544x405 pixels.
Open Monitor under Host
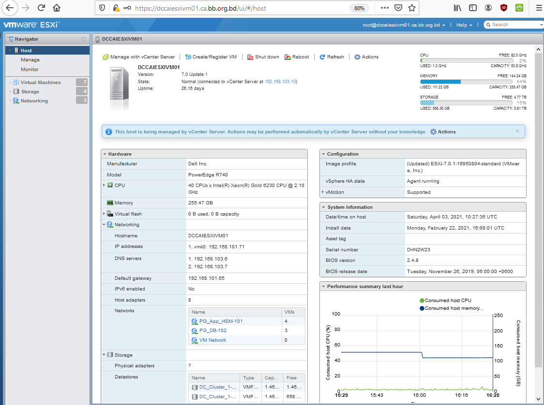[x=30, y=69]
